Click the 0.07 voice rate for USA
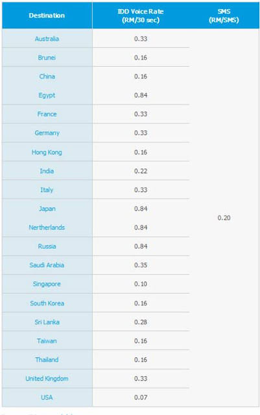Screen dimensions: 260x415 click(141, 397)
